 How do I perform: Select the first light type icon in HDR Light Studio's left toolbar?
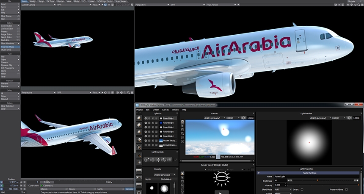tap(139, 118)
